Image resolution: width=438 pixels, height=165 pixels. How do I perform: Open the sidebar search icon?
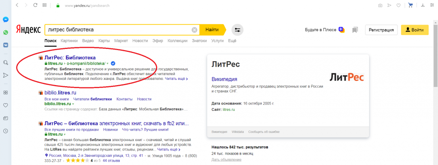coord(6,62)
